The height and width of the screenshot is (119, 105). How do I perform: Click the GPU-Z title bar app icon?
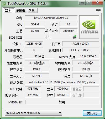tap(4, 4)
